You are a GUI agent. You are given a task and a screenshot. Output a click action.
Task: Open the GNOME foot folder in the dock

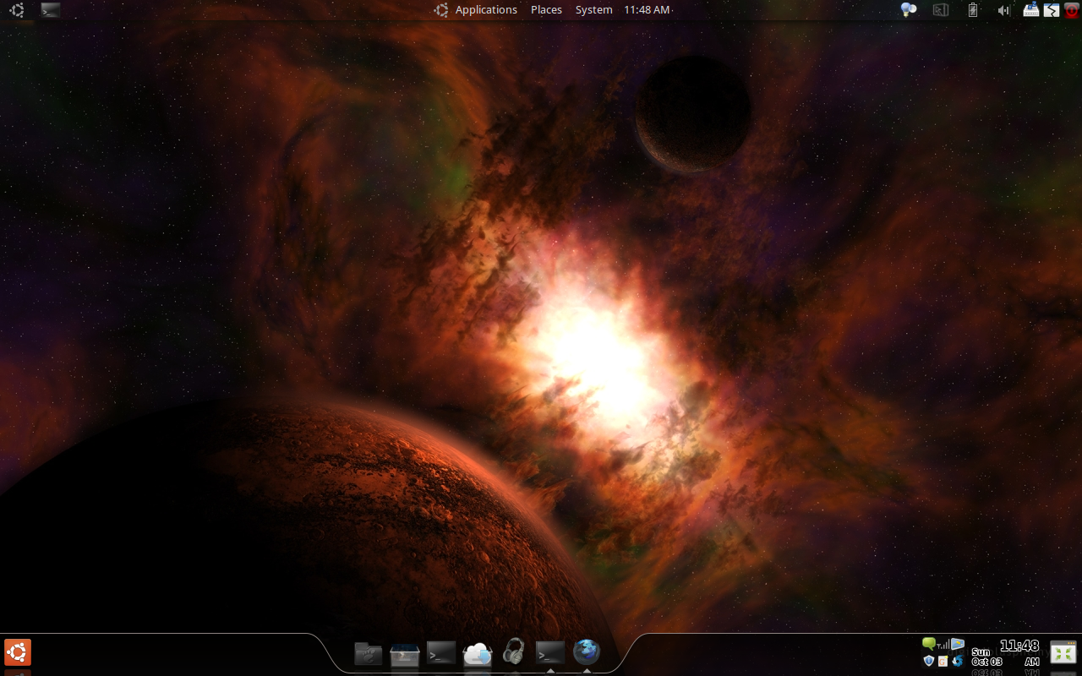368,653
